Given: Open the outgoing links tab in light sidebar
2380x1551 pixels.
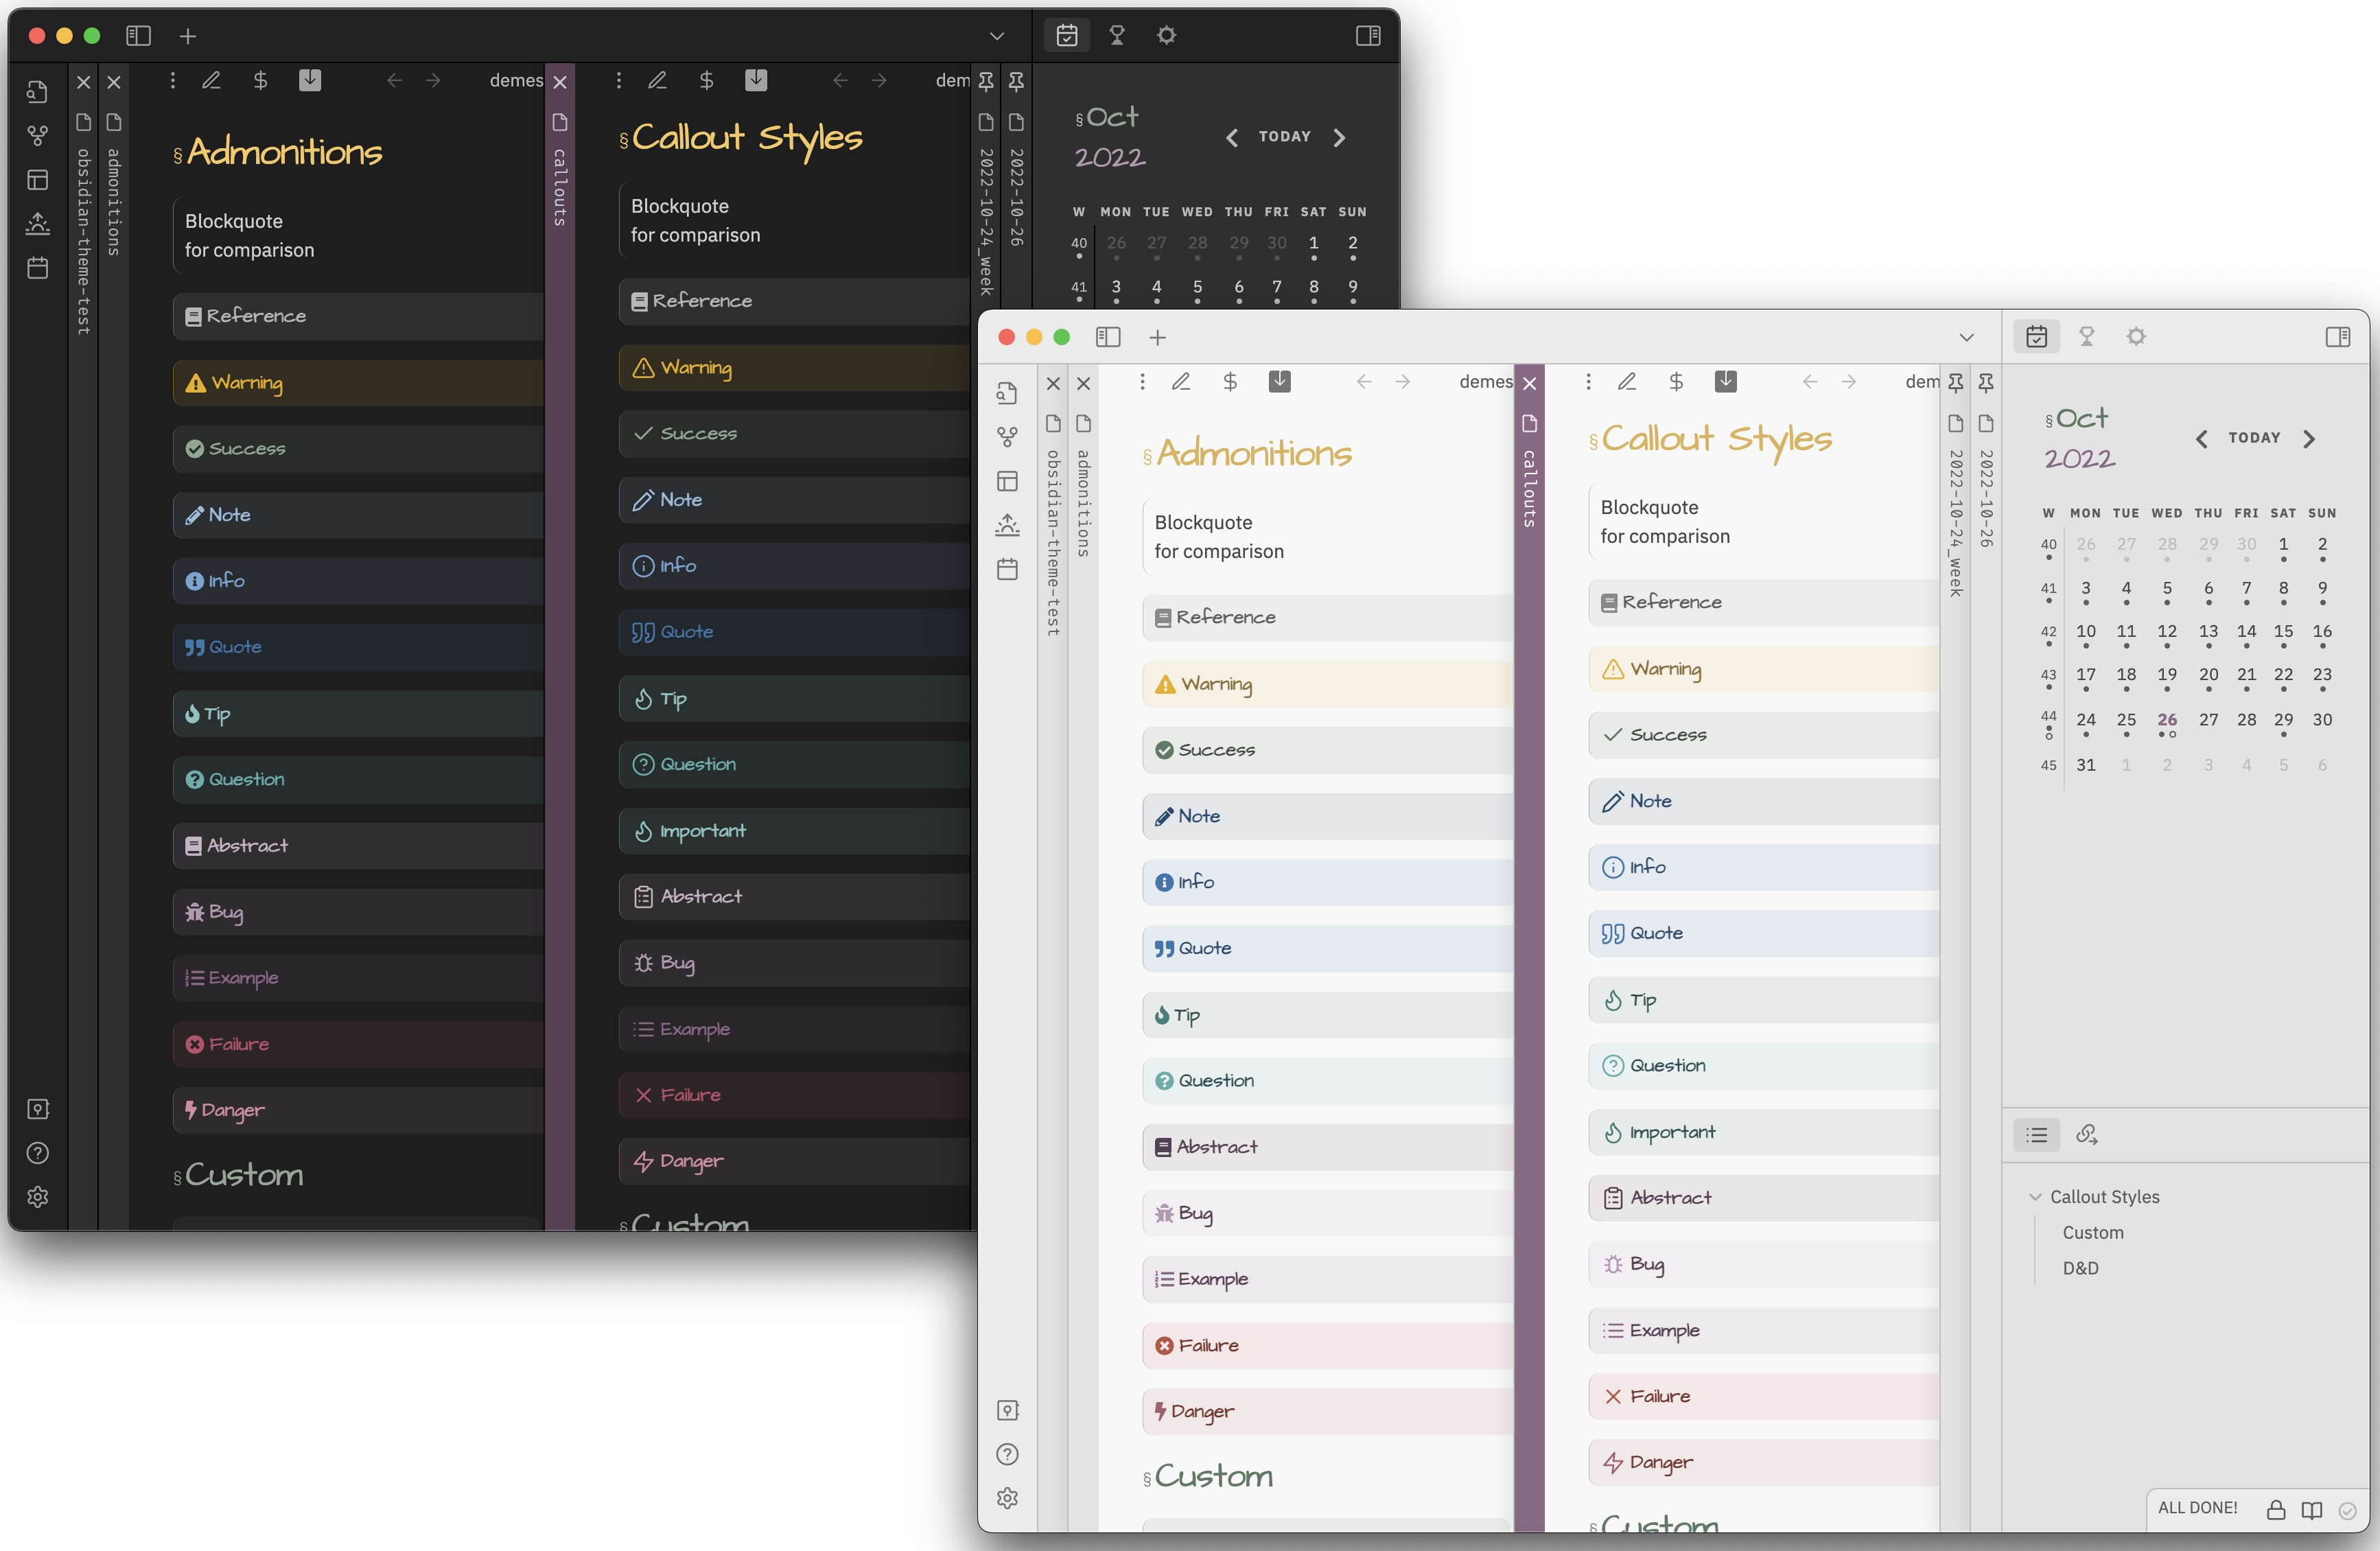Looking at the screenshot, I should click(2086, 1134).
